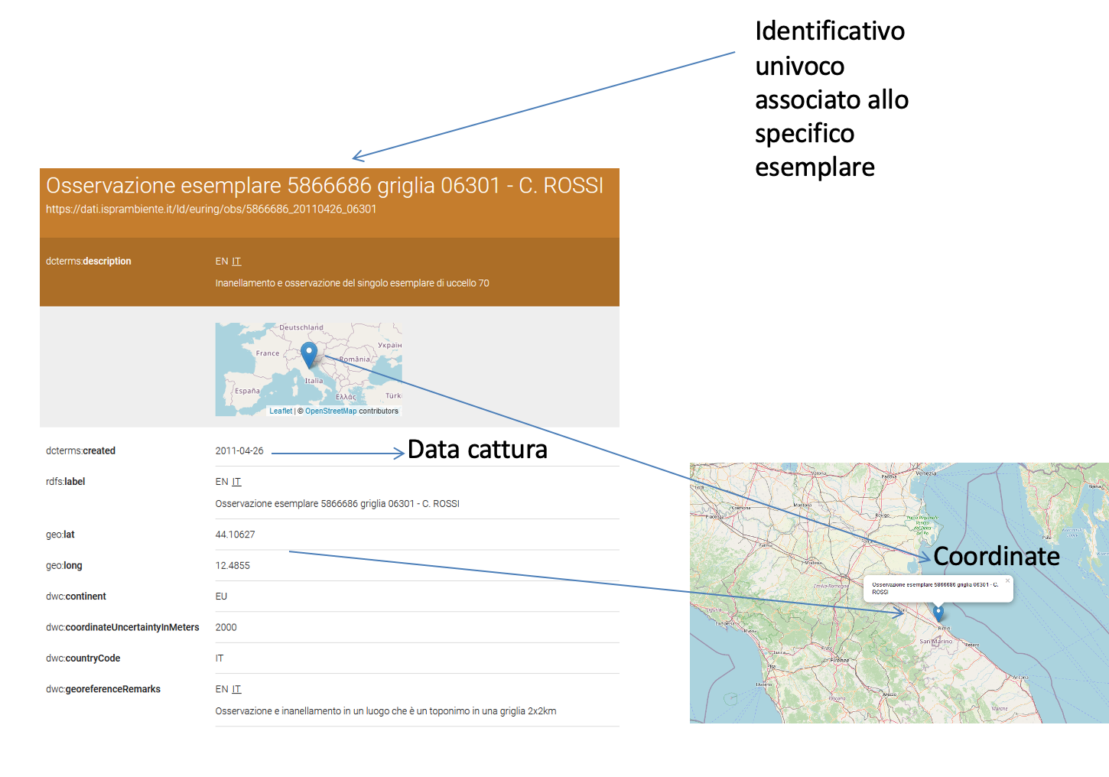Switch rdfs:label language to IT
The height and width of the screenshot is (777, 1109).
point(236,482)
